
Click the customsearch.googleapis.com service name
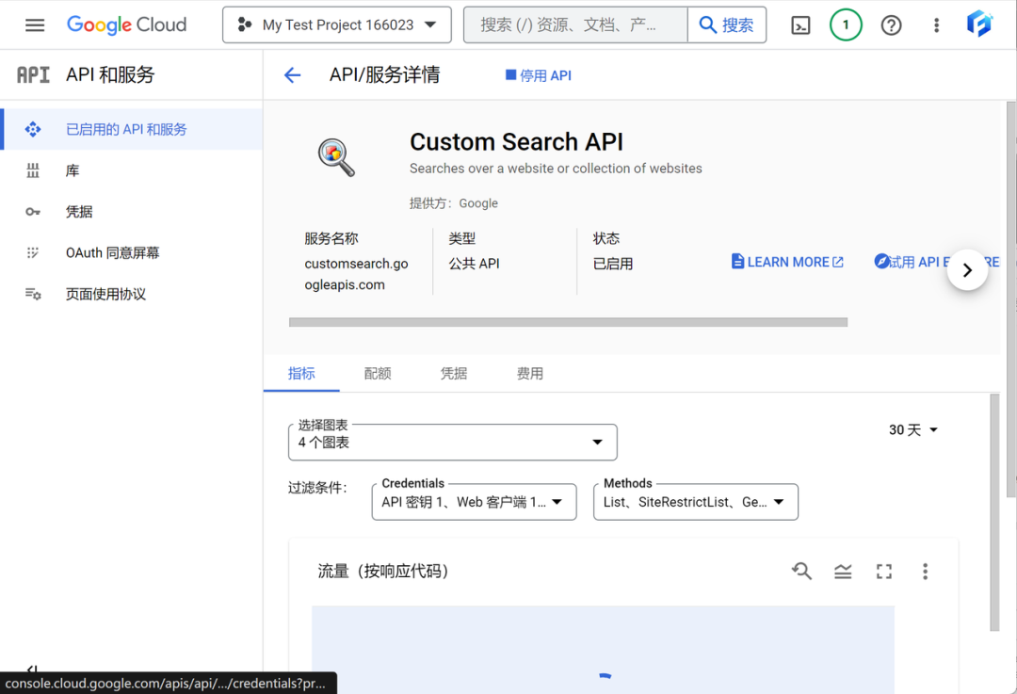coord(356,274)
